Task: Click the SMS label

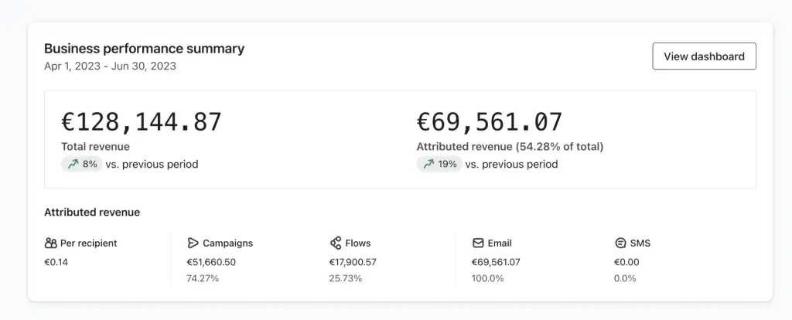Action: [640, 243]
